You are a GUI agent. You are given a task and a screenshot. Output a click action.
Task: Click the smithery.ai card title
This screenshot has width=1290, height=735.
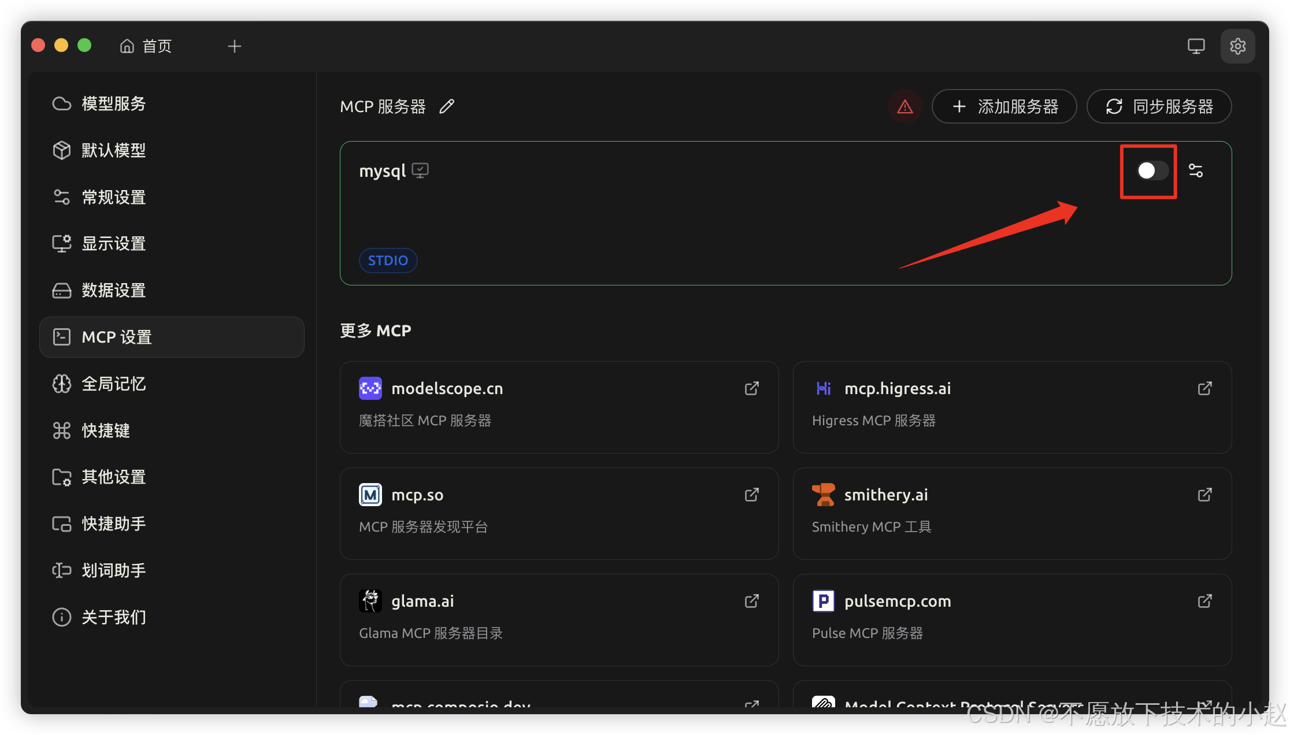(886, 495)
